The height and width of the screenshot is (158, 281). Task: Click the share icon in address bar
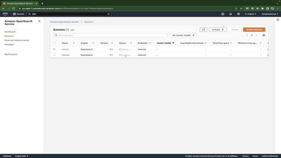point(236,8)
